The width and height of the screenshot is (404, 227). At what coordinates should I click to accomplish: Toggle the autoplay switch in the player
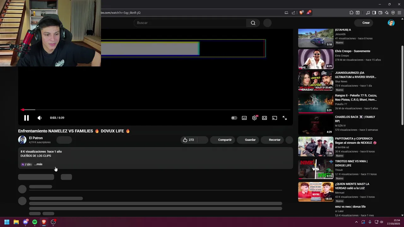(234, 118)
